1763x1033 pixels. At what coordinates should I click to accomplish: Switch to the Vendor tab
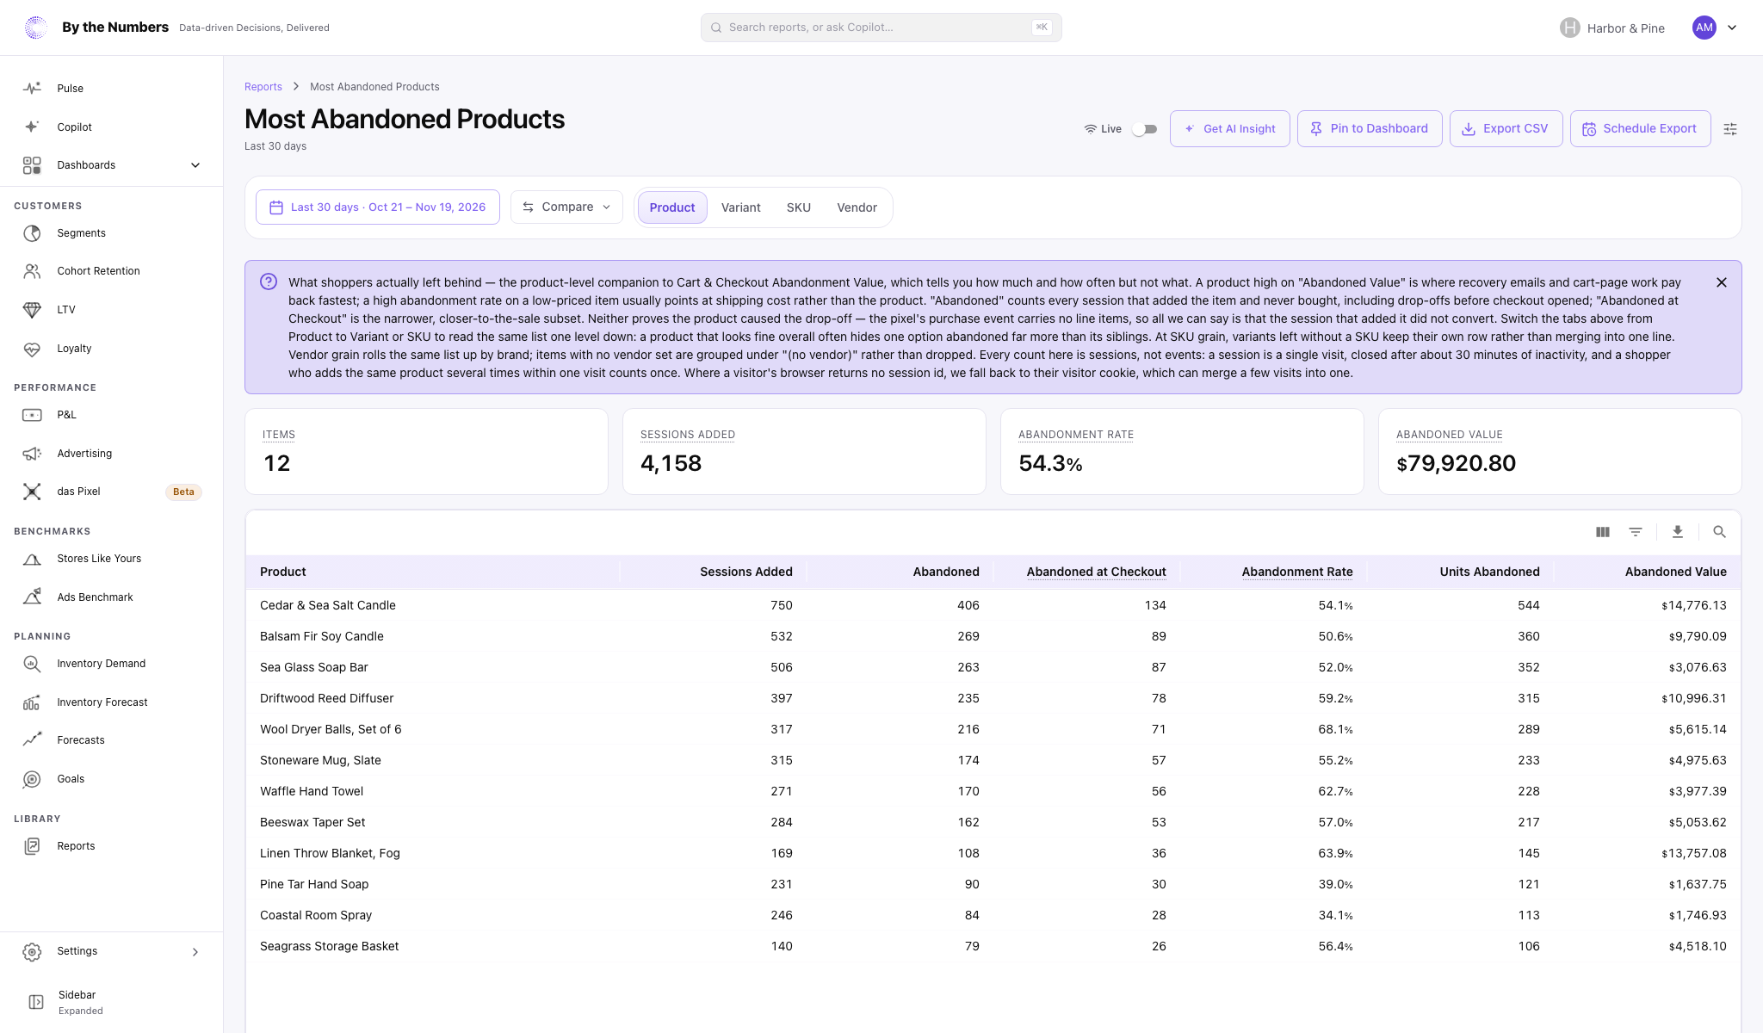coord(857,207)
